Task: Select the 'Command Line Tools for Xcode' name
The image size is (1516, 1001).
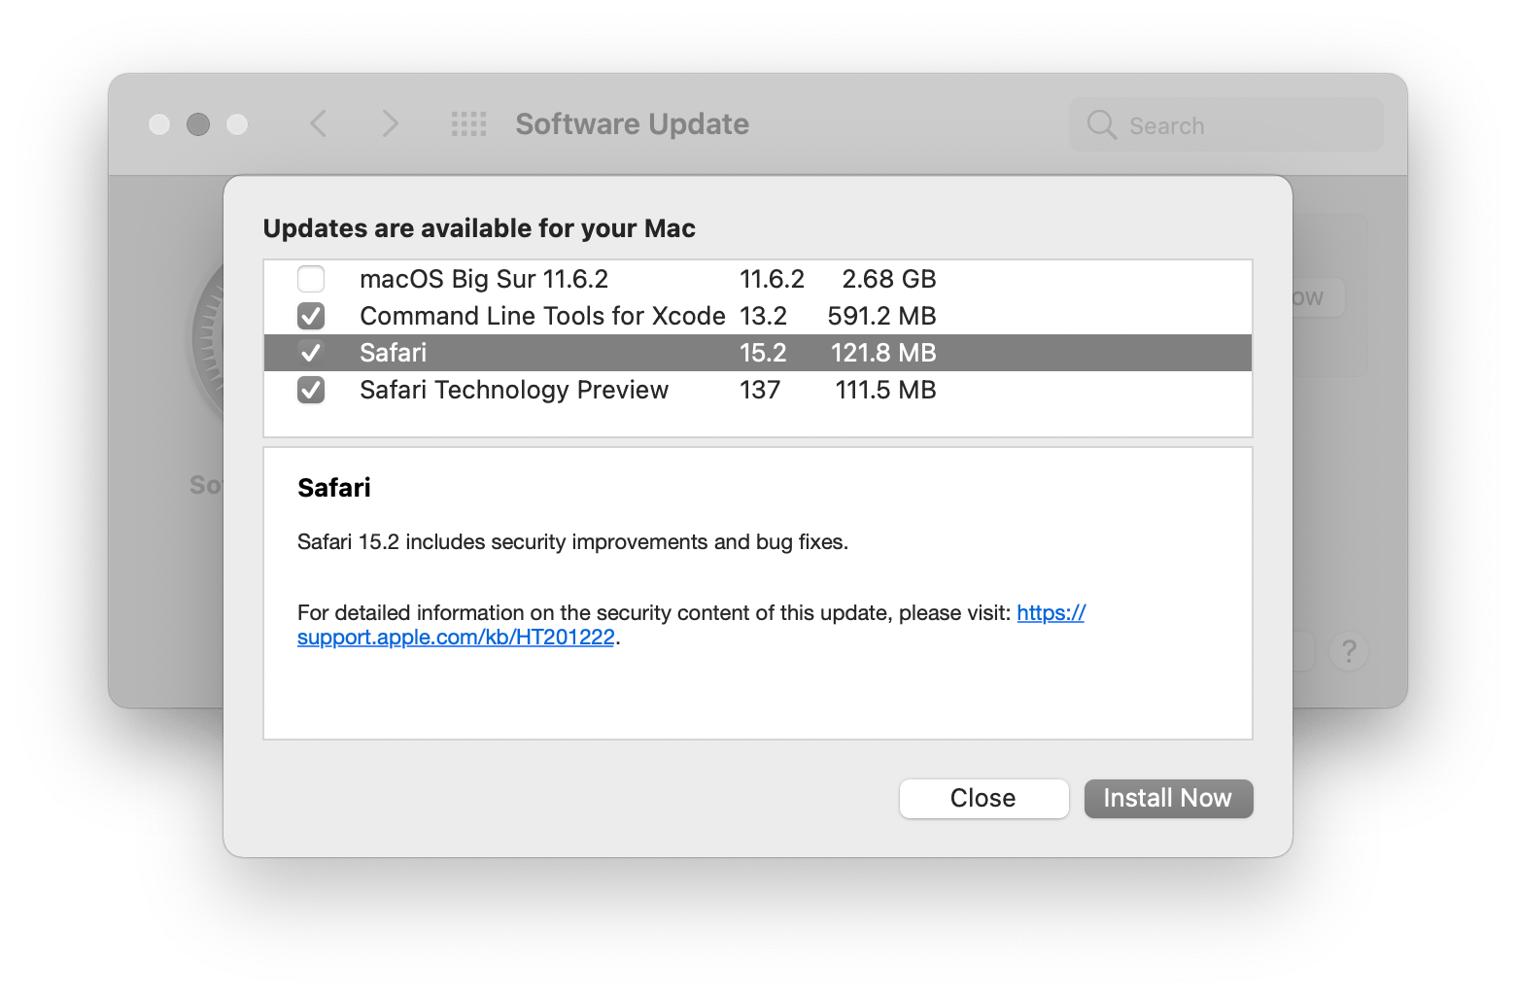Action: [542, 316]
